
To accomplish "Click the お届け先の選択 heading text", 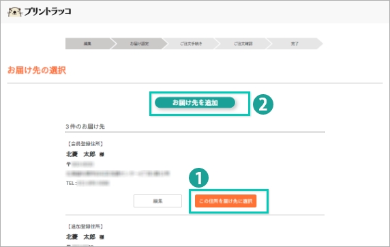I will (x=37, y=70).
